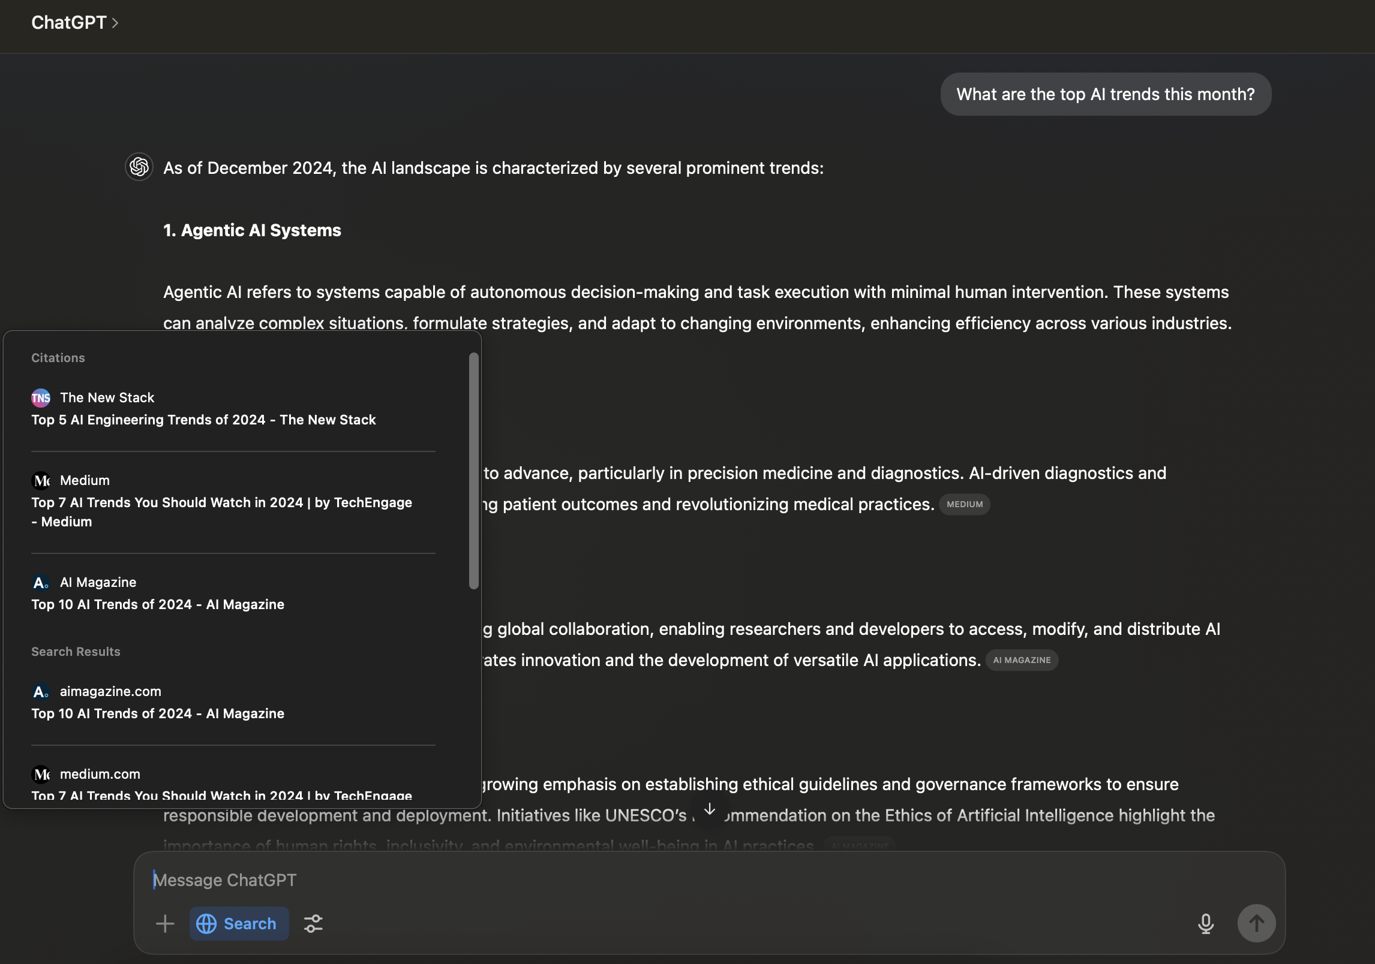Click the microphone dictation icon
Image resolution: width=1375 pixels, height=964 pixels.
point(1206,923)
